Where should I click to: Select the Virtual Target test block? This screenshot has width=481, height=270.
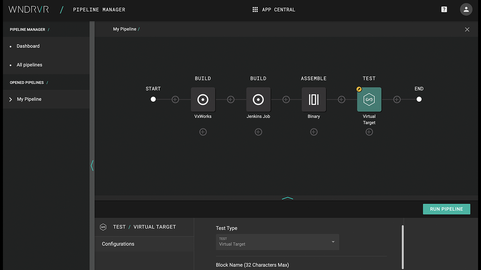click(x=369, y=99)
